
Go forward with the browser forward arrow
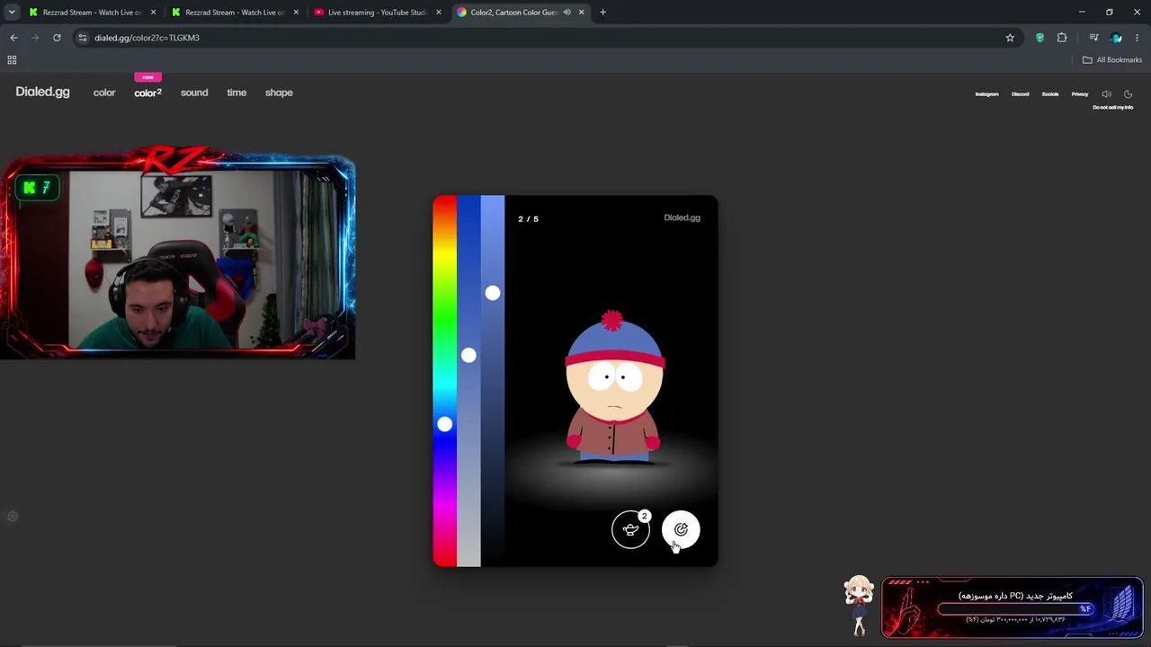(x=35, y=38)
